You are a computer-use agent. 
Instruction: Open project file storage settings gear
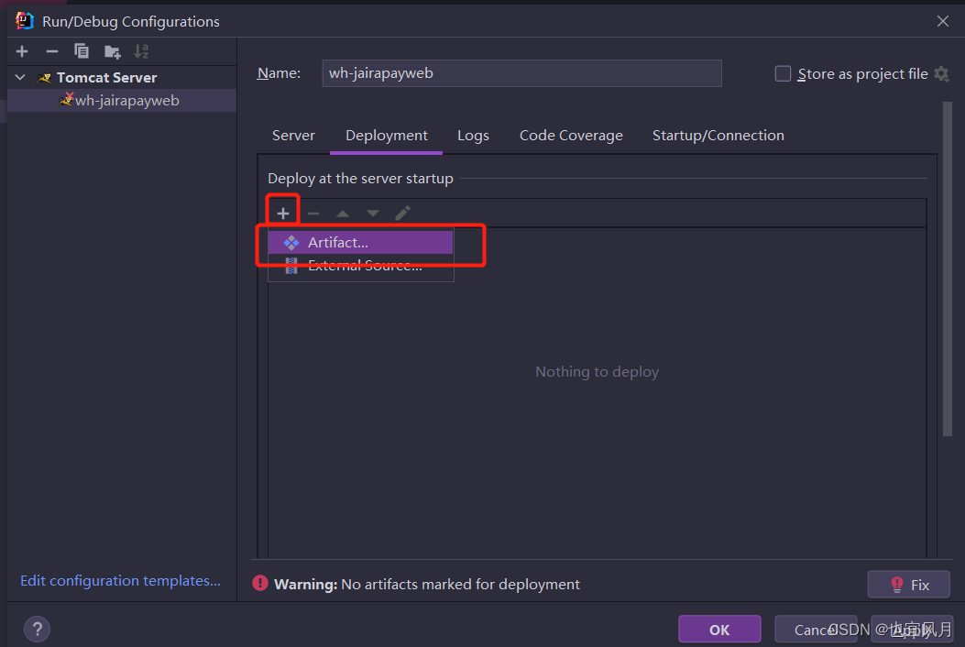point(941,74)
